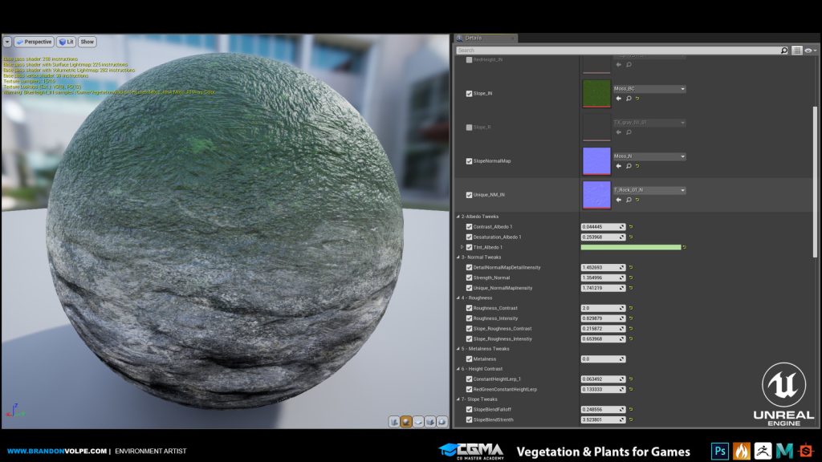
Task: Browse to Moss_N in Content Browser
Action: point(629,166)
